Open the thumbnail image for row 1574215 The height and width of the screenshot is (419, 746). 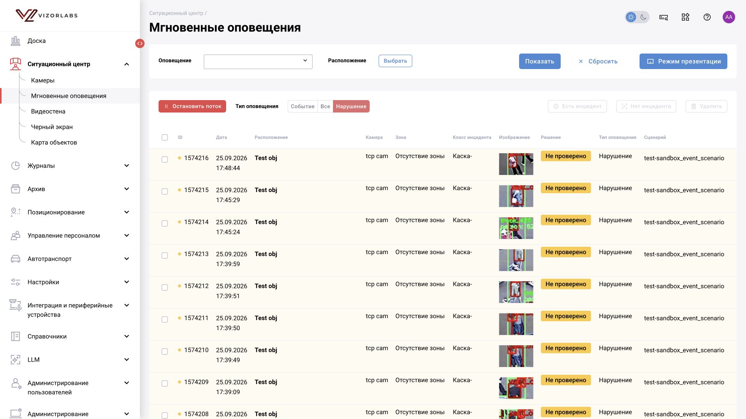click(x=516, y=196)
